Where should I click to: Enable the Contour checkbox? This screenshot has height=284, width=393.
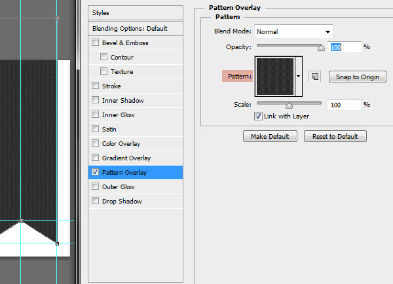click(x=103, y=56)
